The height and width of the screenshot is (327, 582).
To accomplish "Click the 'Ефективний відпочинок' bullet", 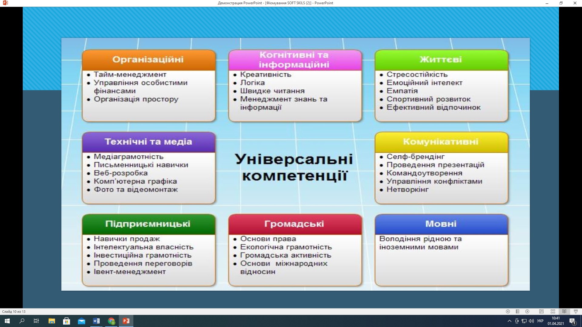I will pos(434,107).
